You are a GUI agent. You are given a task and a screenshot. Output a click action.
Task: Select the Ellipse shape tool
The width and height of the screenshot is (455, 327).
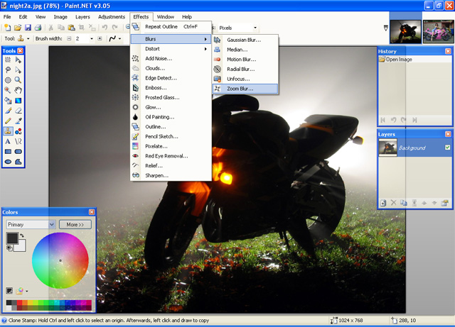(8, 162)
